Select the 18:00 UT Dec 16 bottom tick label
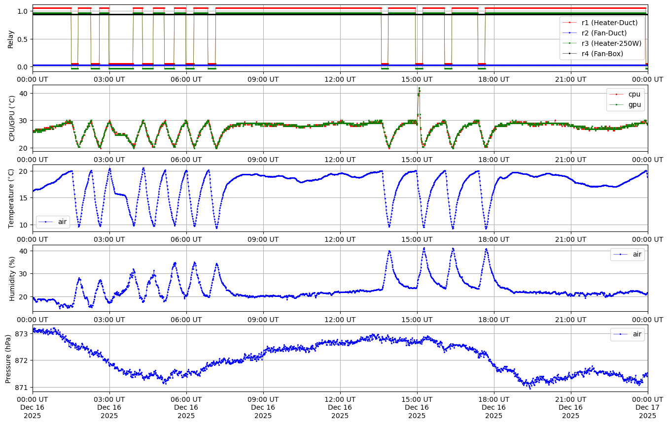 point(493,407)
